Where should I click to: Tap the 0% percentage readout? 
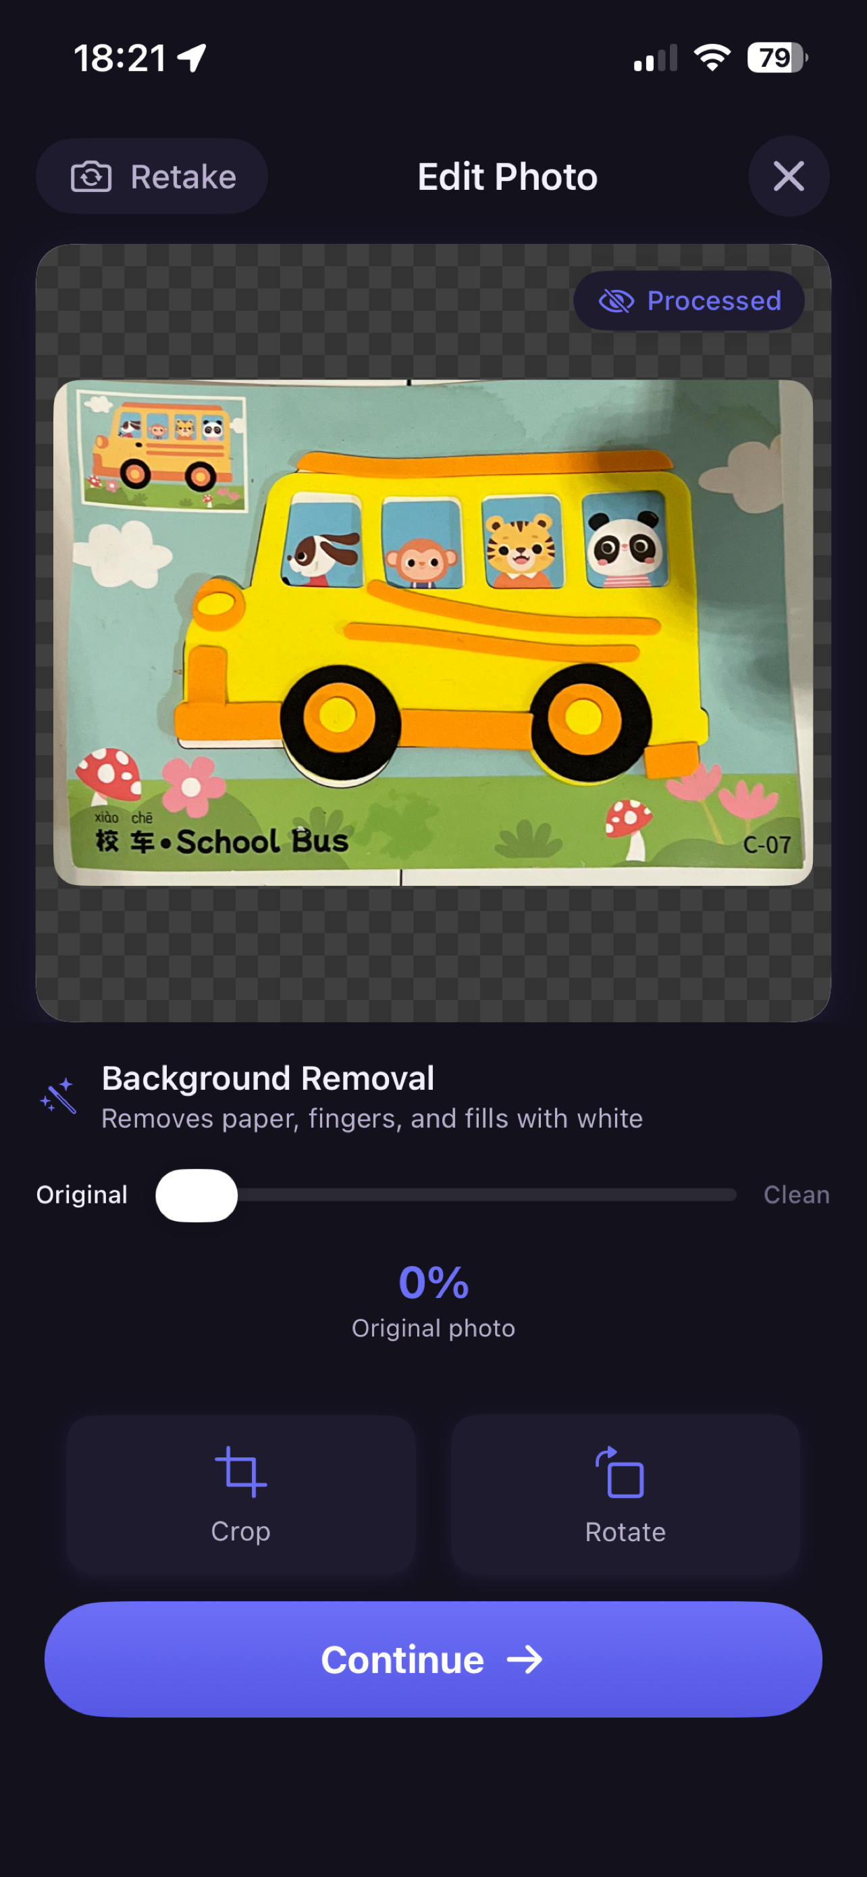click(x=433, y=1282)
